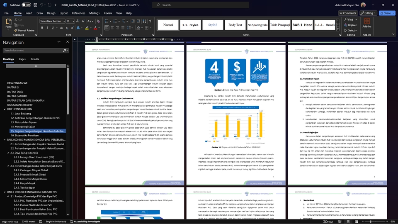This screenshot has width=398, height=224.
Task: Switch to Read Mode view icon
Action: 340,222
